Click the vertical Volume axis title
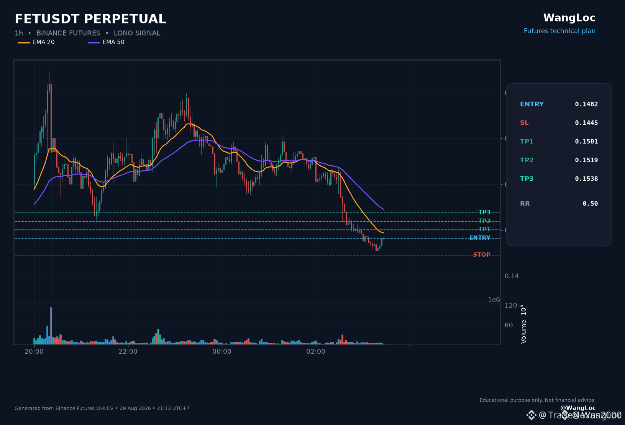 coord(523,324)
